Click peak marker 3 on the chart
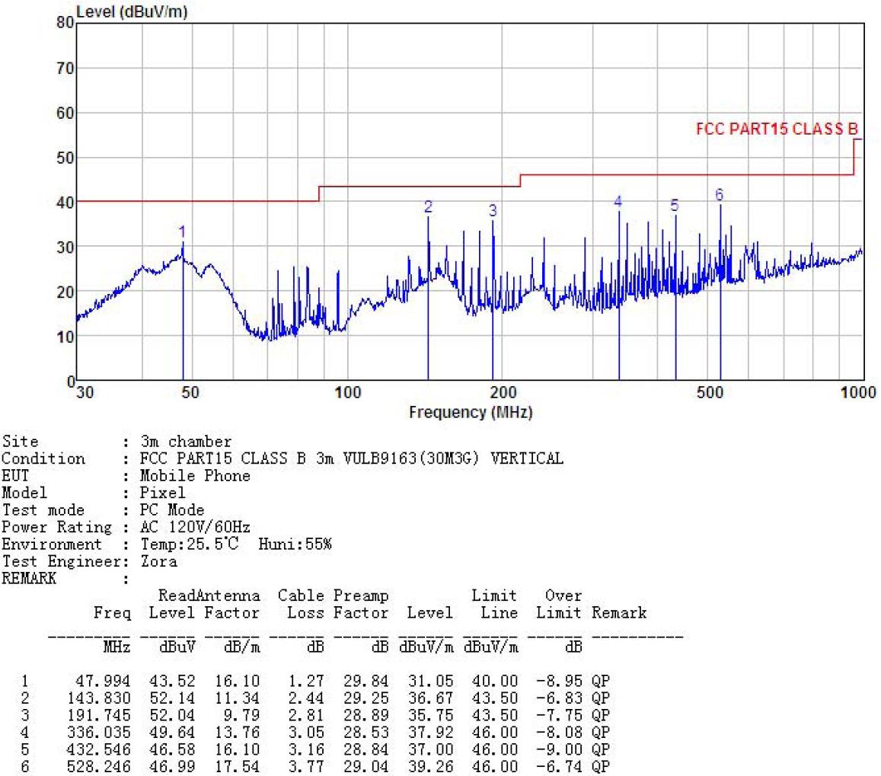The height and width of the screenshot is (776, 881). tap(493, 210)
